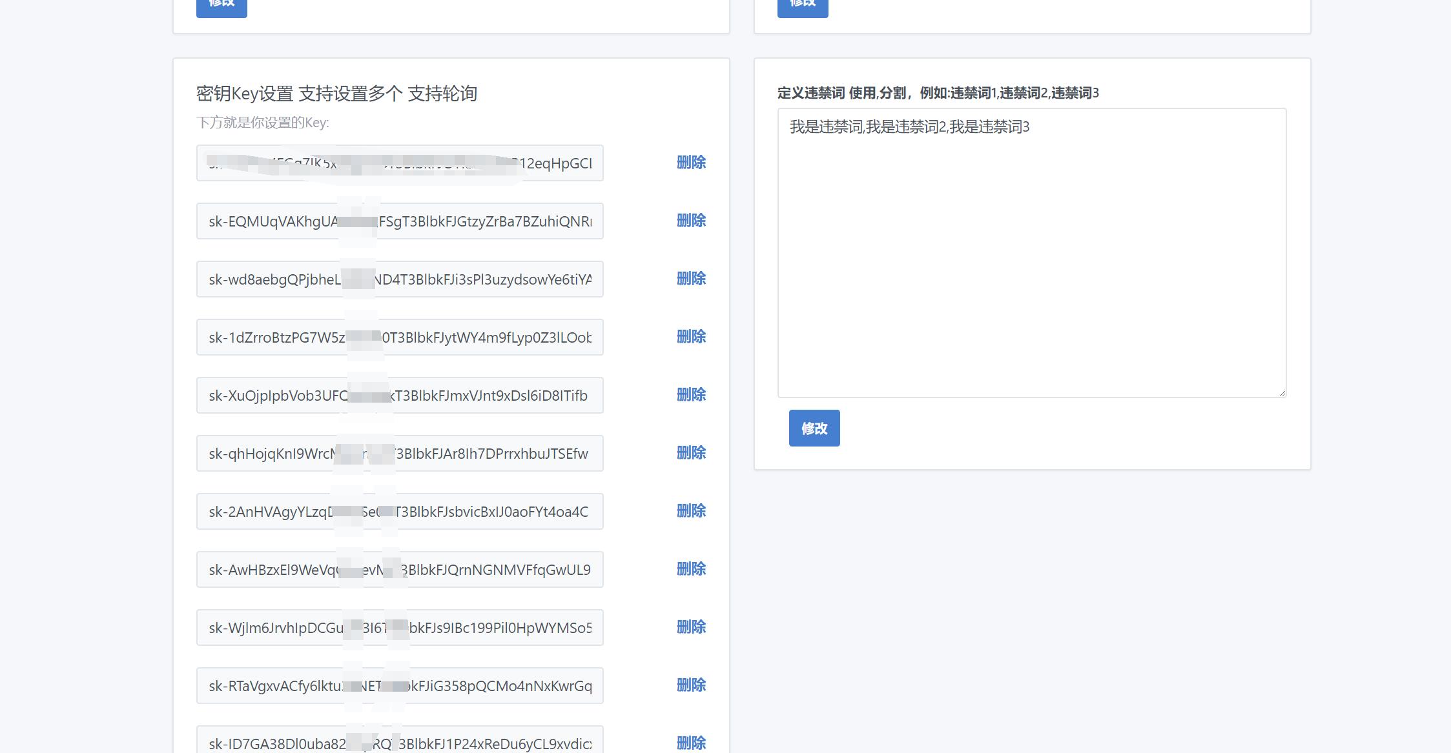Click the sk-AwHBzxEl9WeVq key input field
Screen dimensions: 1451x753
(399, 568)
